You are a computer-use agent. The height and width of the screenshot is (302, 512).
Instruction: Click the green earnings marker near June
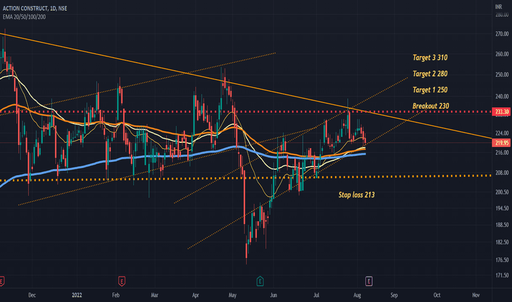click(260, 281)
